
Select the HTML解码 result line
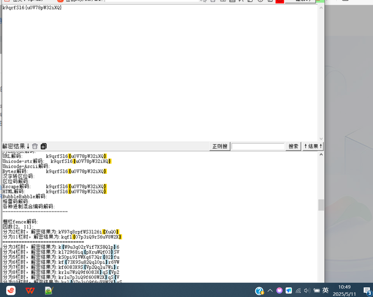point(54,191)
